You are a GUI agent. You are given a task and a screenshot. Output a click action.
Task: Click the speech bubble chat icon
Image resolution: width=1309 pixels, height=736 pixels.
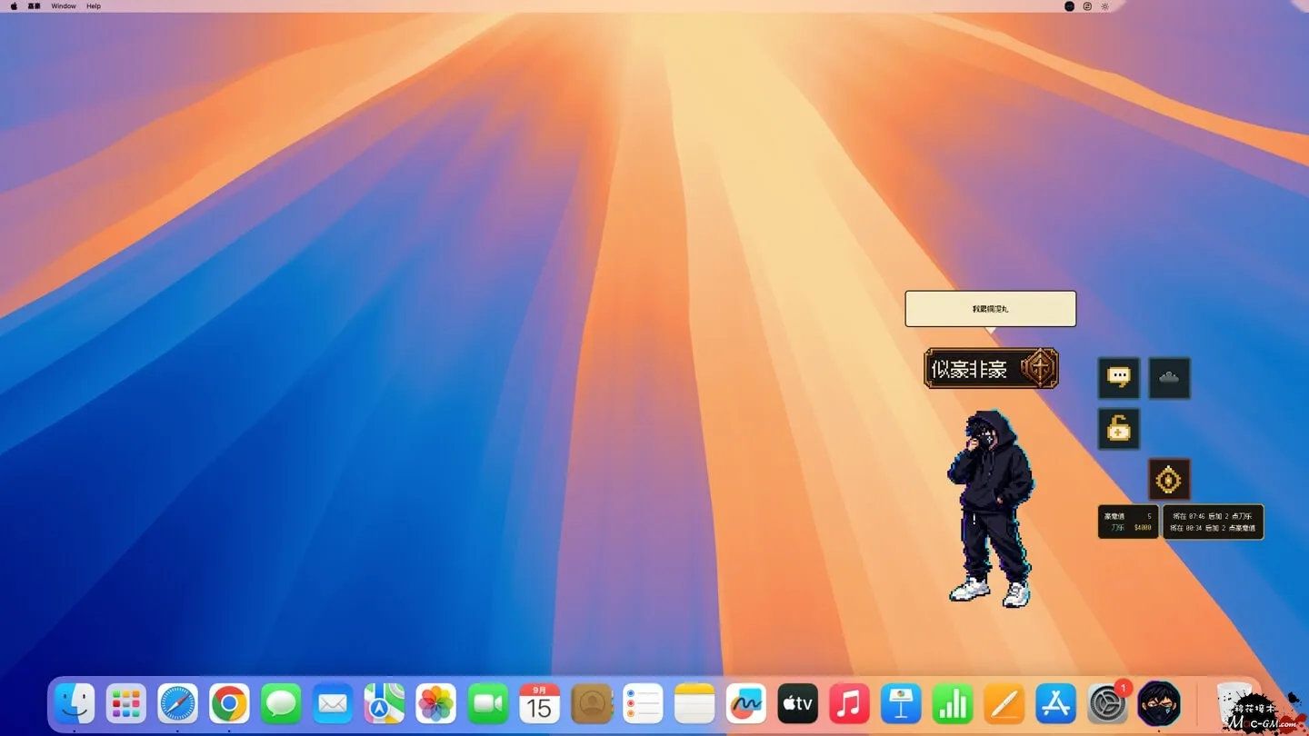[x=1118, y=378]
